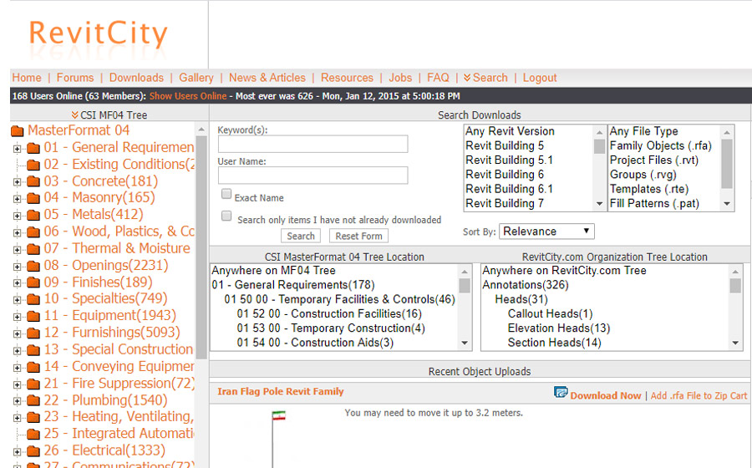This screenshot has width=752, height=468.
Task: Click the MasterFormat 04 root folder icon
Action: pyautogui.click(x=18, y=131)
